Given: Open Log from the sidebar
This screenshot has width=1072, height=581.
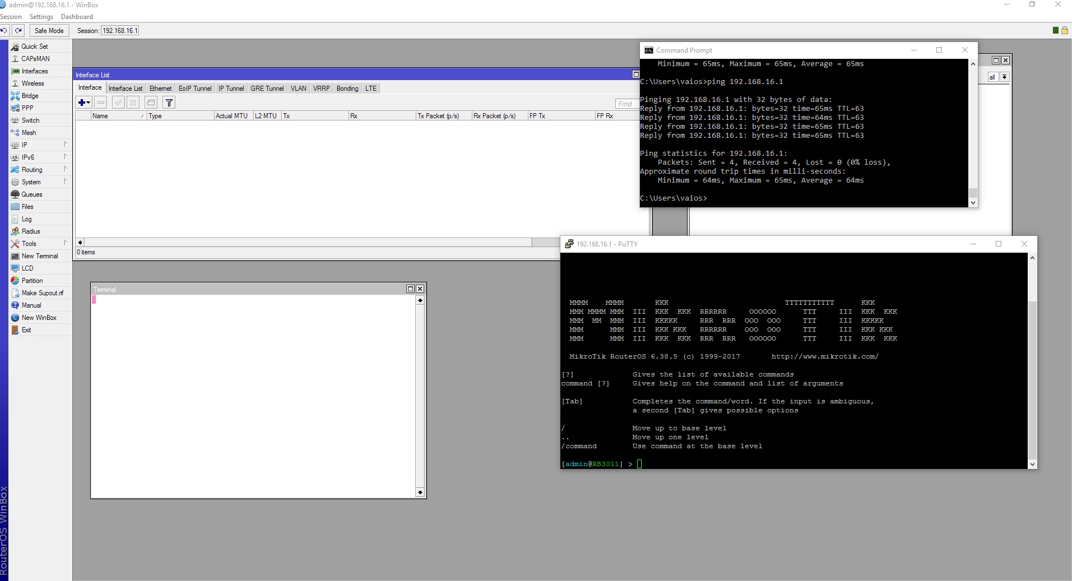Looking at the screenshot, I should point(40,219).
